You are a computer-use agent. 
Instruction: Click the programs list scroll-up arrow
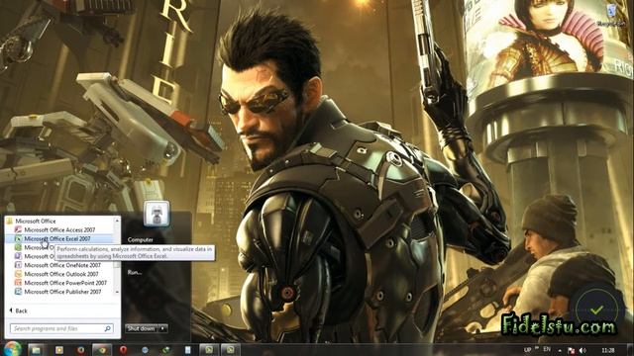(x=117, y=221)
